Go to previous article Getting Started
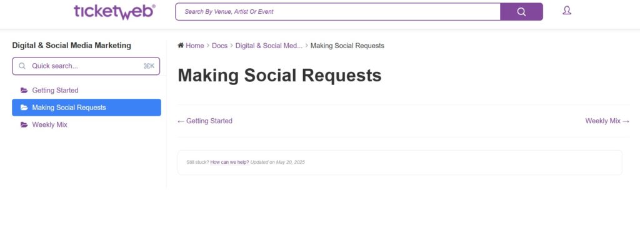 click(205, 121)
